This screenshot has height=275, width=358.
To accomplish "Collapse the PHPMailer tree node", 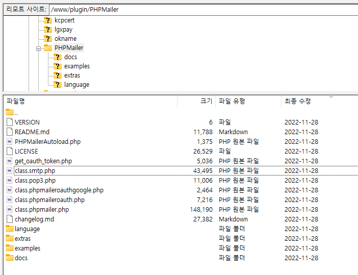I will click(38, 48).
